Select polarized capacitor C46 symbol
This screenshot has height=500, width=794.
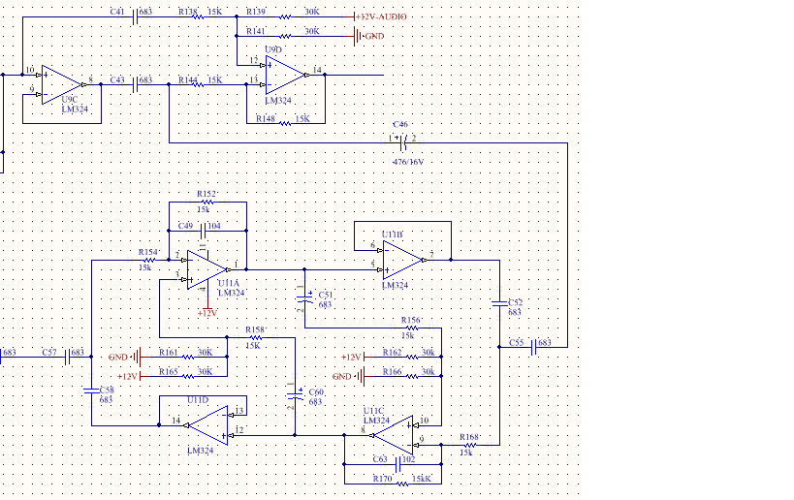[403, 143]
